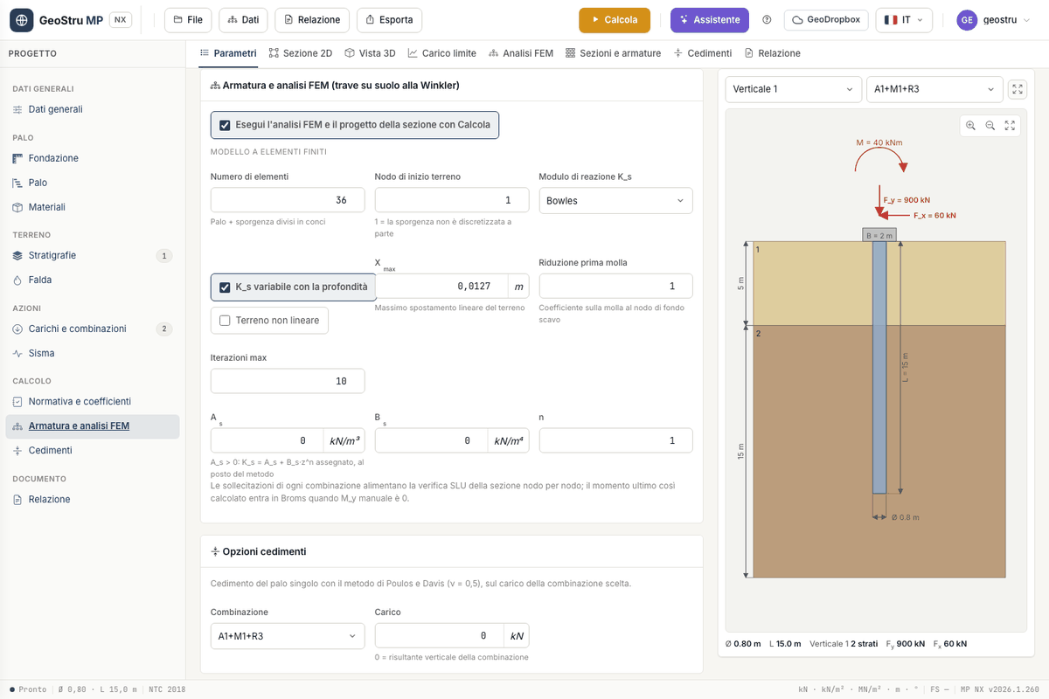Open GeoDropbox
The height and width of the screenshot is (699, 1049).
pos(825,20)
